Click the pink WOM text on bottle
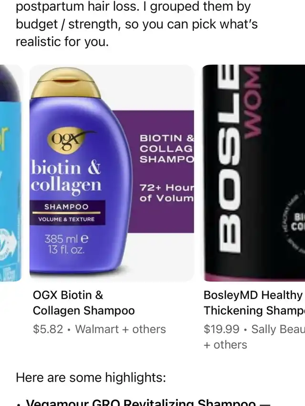The width and height of the screenshot is (305, 406). [x=252, y=102]
